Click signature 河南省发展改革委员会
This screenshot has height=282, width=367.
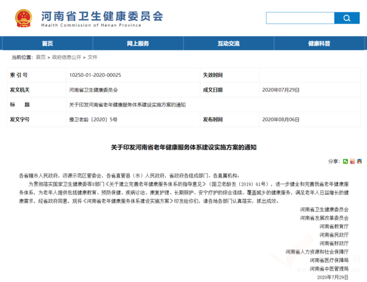pyautogui.click(x=324, y=218)
